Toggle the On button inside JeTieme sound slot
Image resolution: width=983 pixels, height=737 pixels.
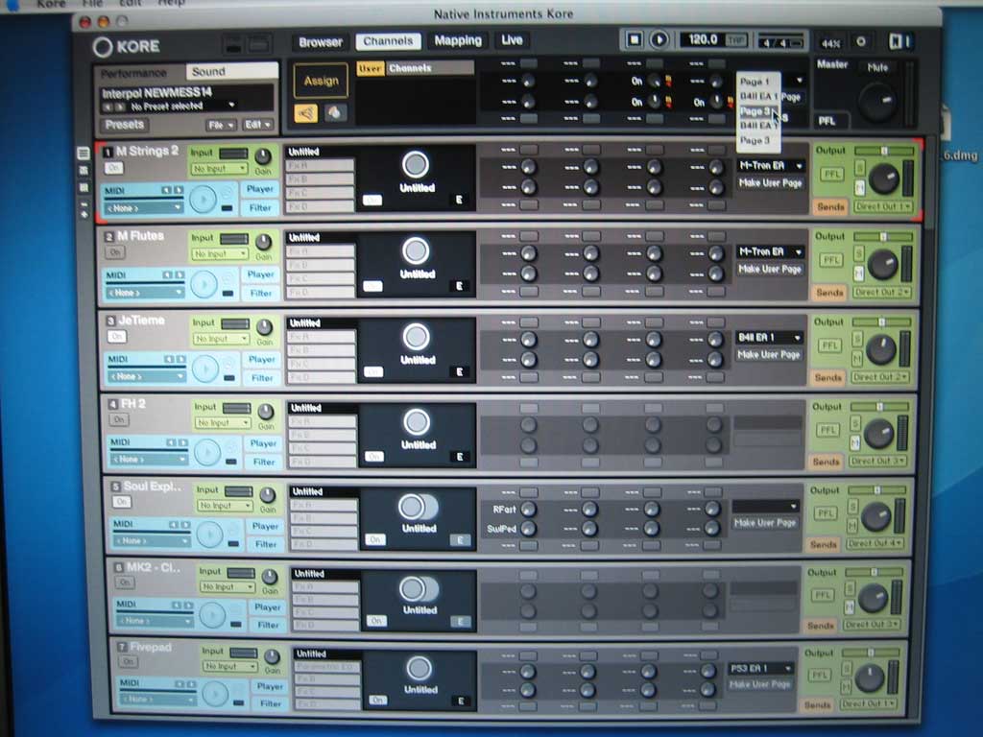[373, 372]
